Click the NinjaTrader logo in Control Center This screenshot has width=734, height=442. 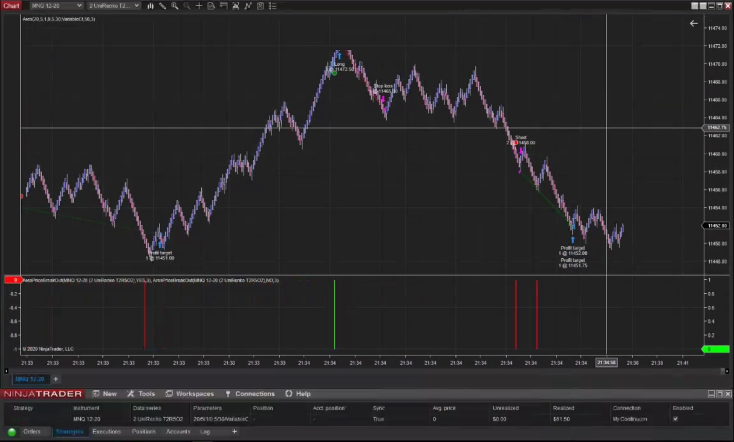pyautogui.click(x=43, y=394)
